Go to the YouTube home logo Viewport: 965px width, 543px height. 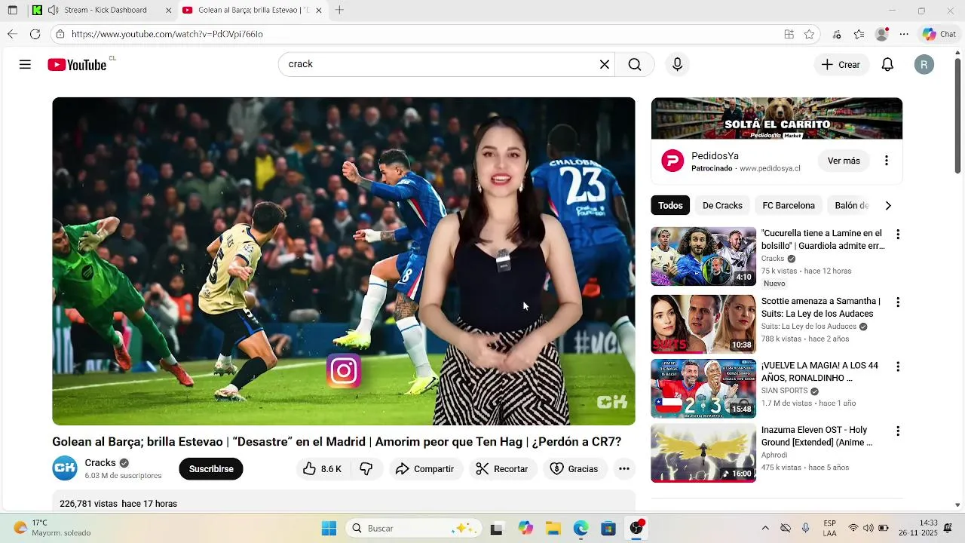tap(77, 65)
